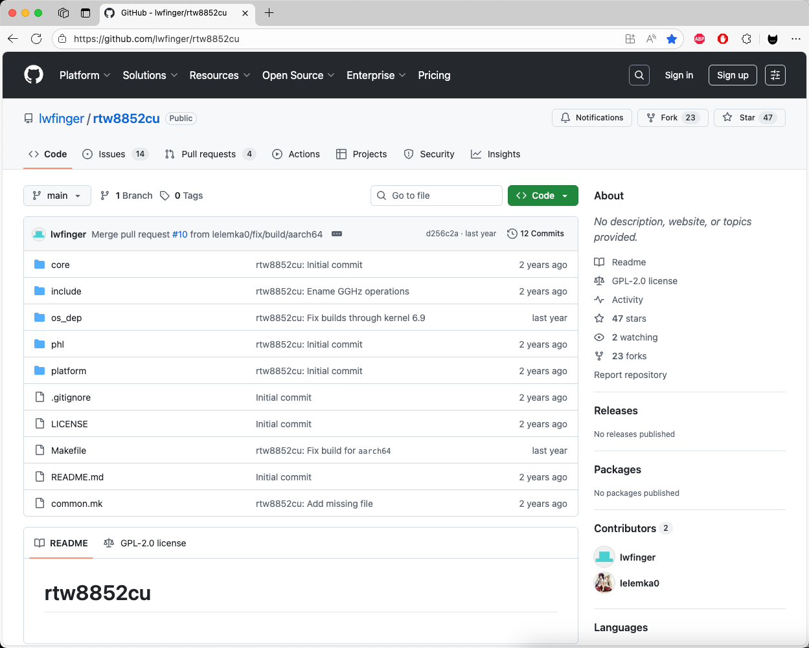Open the GitHub search magnifier button
Viewport: 809px width, 648px height.
(x=639, y=75)
